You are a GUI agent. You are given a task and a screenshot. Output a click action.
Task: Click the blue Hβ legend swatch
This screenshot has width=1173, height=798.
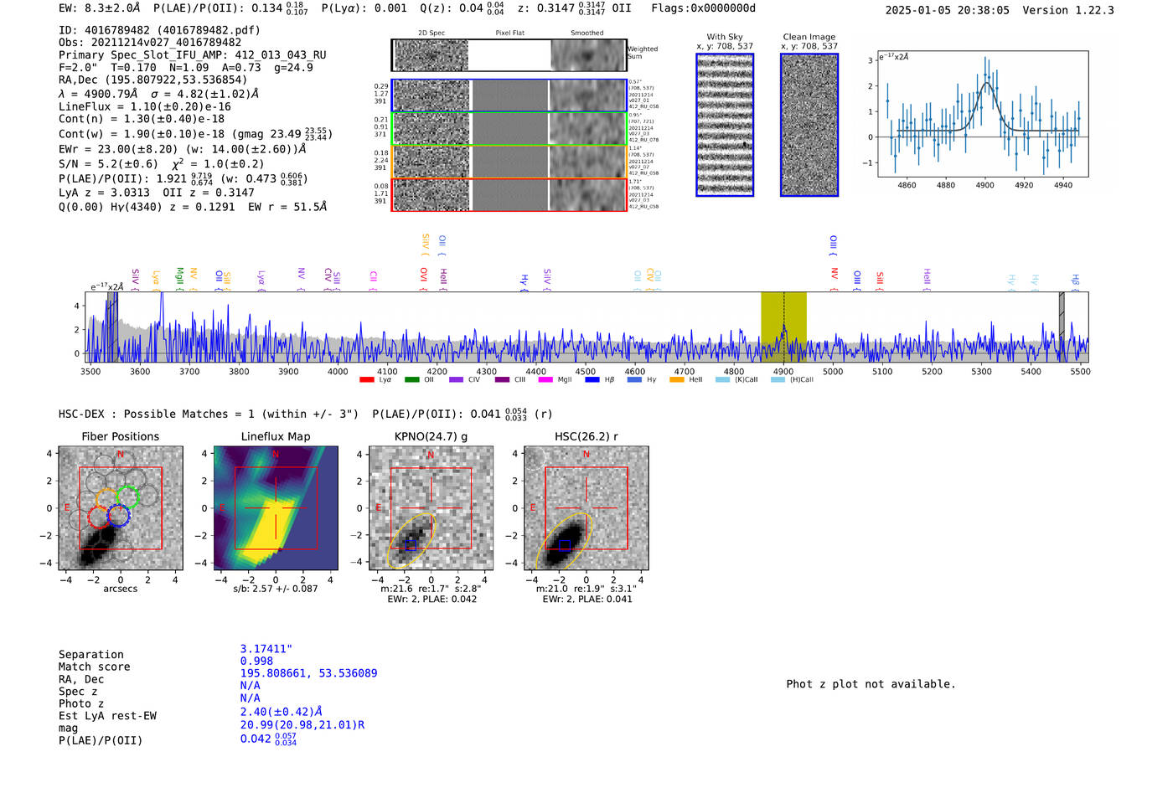(592, 379)
